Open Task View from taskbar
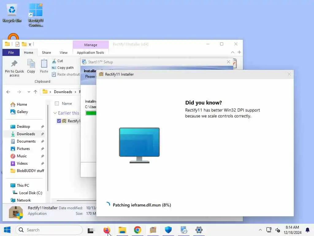Image resolution: width=314 pixels, height=236 pixels. (x=90, y=230)
